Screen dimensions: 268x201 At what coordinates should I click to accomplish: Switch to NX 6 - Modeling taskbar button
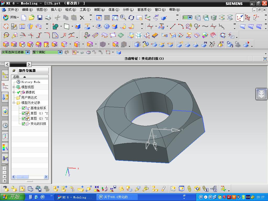75,197
